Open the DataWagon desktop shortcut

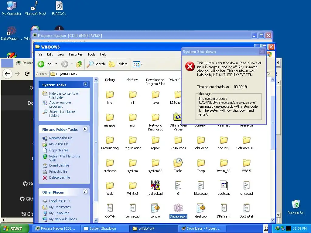tap(11, 33)
